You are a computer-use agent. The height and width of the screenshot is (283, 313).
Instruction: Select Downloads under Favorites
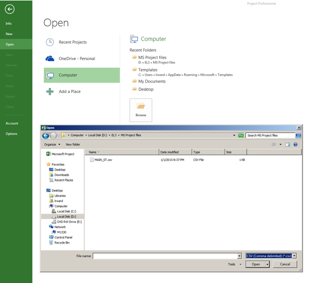[59, 175]
